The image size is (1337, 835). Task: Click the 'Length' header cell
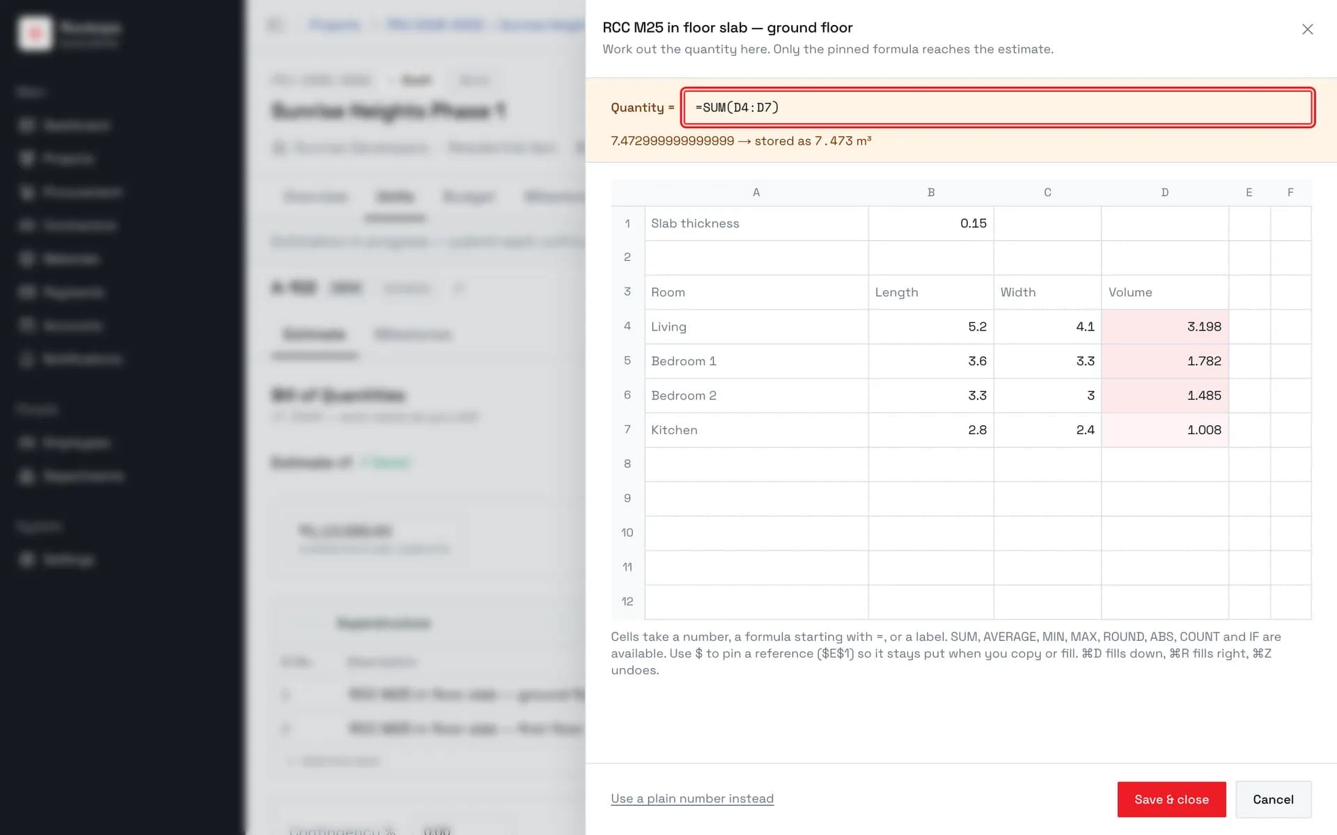(x=931, y=292)
